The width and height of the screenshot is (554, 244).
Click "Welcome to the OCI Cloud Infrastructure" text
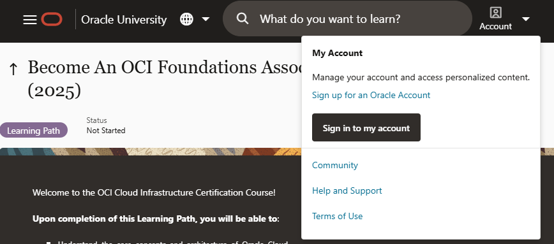(154, 193)
